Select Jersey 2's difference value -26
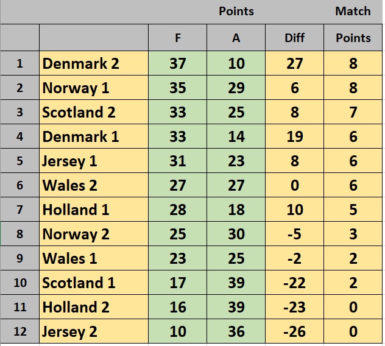Image resolution: width=385 pixels, height=346 pixels. coord(294,331)
